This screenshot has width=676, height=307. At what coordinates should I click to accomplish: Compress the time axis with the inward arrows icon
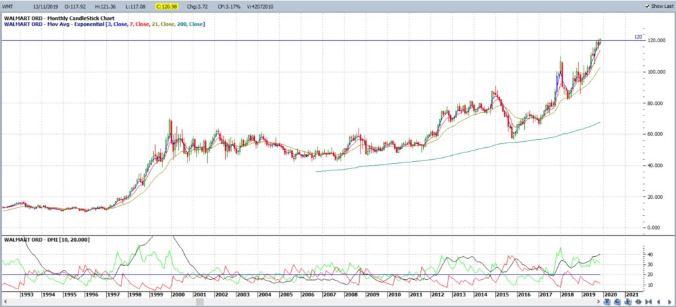pos(649,302)
